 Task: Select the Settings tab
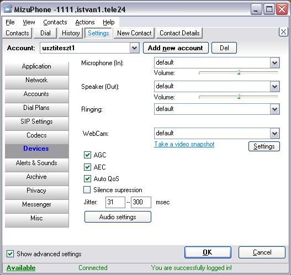[98, 33]
